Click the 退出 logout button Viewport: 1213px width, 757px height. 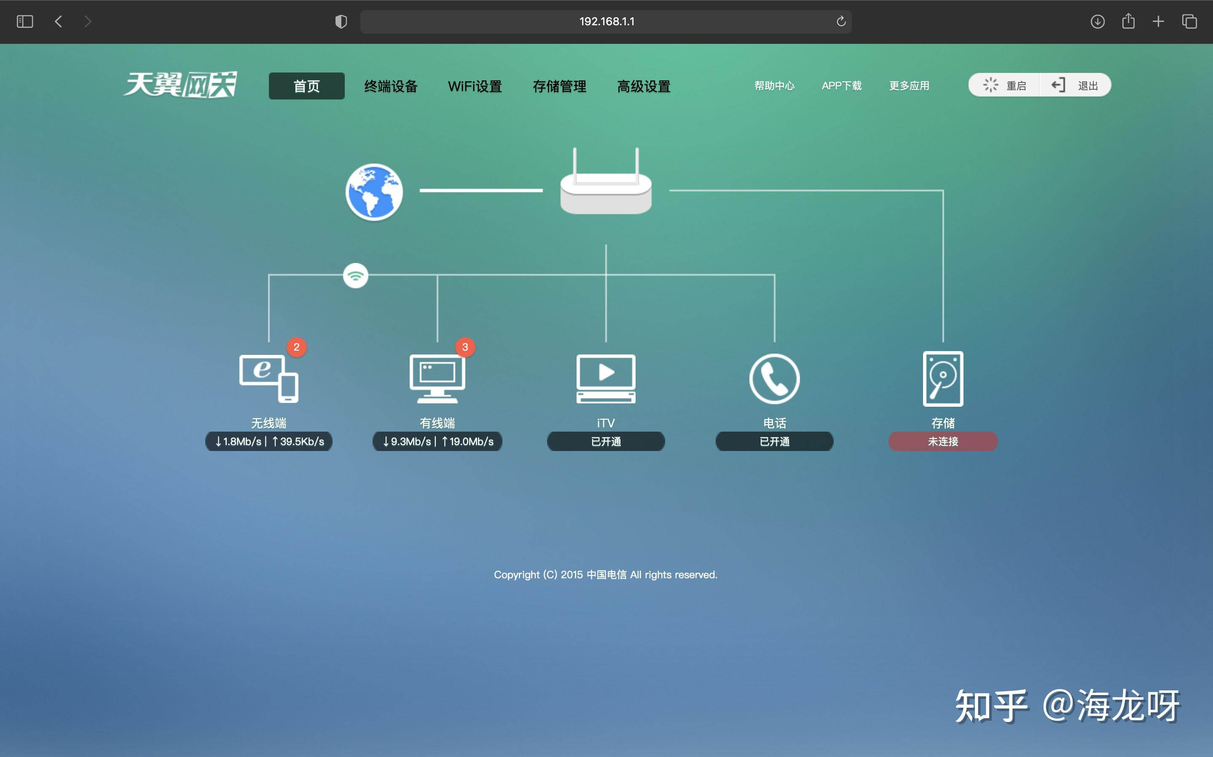[x=1074, y=85]
